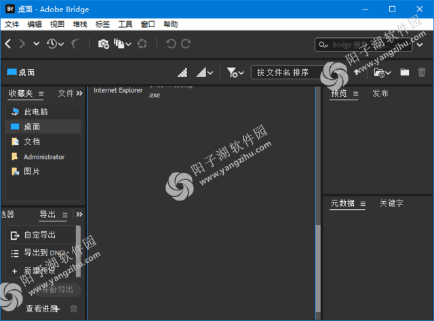Screen dimensions: 434x321
Task: Create a new folder icon
Action: pyautogui.click(x=404, y=72)
